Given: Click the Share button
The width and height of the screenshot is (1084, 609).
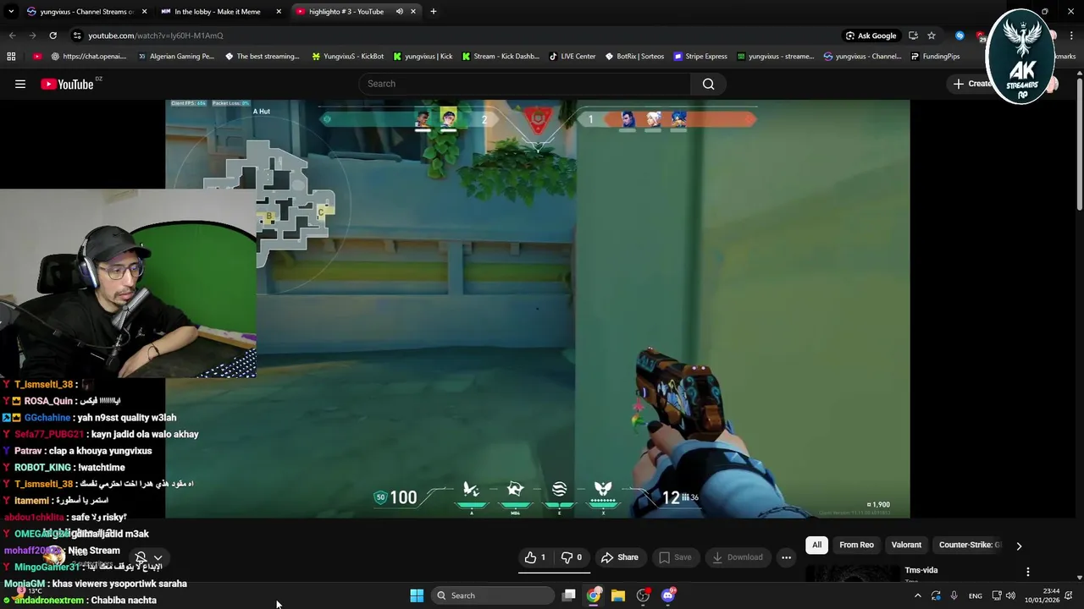Looking at the screenshot, I should click(619, 557).
